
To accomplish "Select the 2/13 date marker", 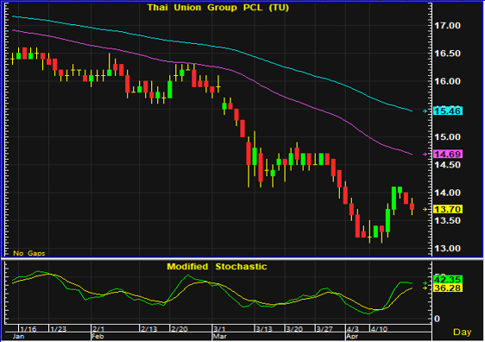I will (x=149, y=329).
